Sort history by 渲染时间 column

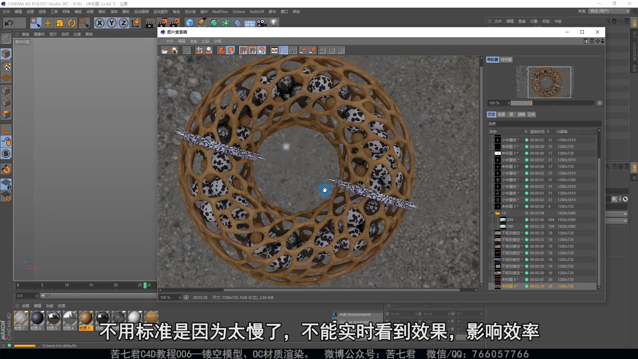(x=537, y=132)
